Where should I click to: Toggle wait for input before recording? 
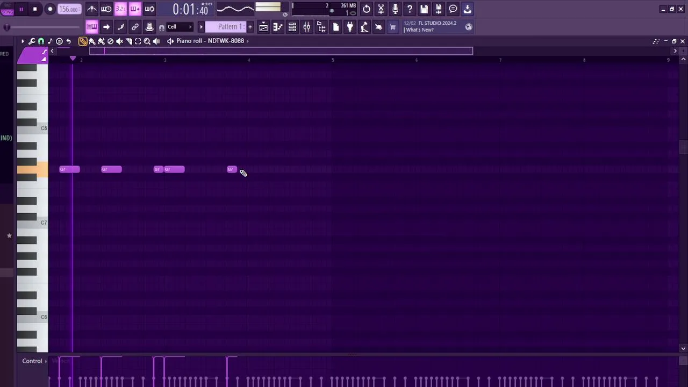[106, 9]
